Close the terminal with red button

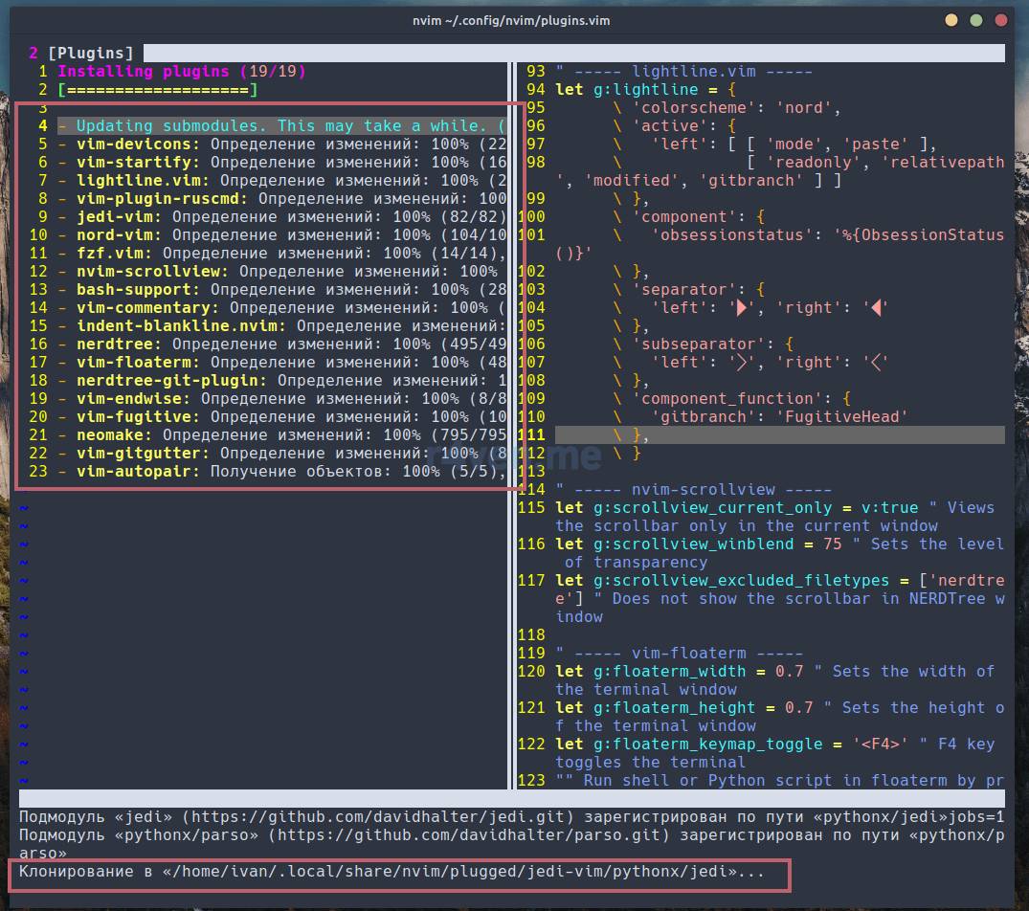click(1001, 20)
